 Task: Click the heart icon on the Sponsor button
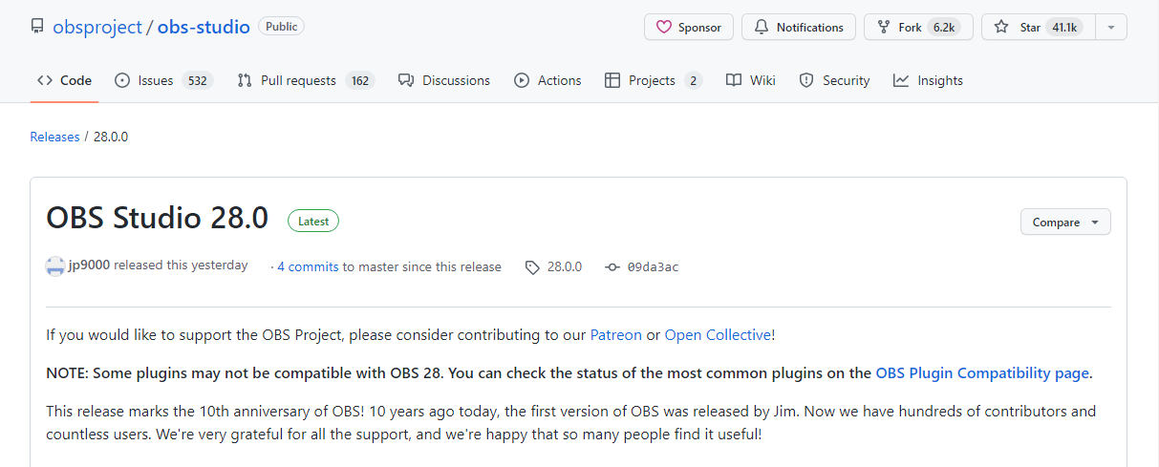click(x=664, y=28)
